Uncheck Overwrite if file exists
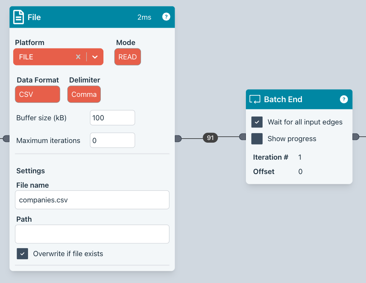 22,253
